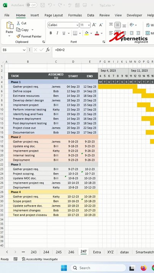Expand the Paste options arrow
The width and height of the screenshot is (154, 273).
10,36
